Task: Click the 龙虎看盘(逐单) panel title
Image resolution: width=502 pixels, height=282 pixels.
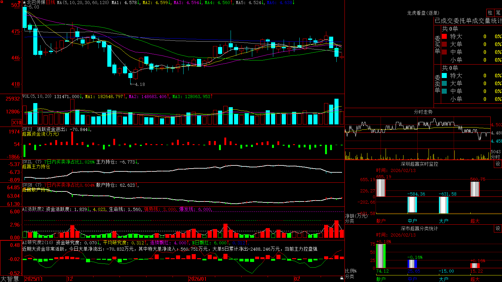Action: coord(423,13)
